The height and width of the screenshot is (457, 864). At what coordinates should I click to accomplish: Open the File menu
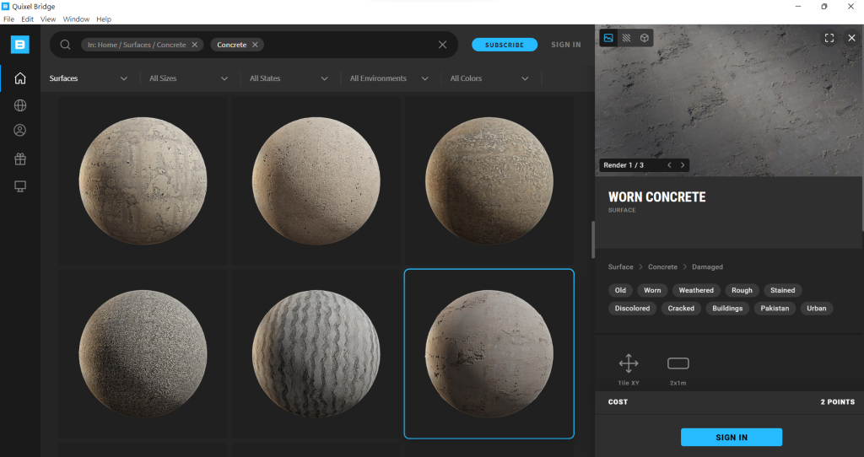click(x=8, y=19)
